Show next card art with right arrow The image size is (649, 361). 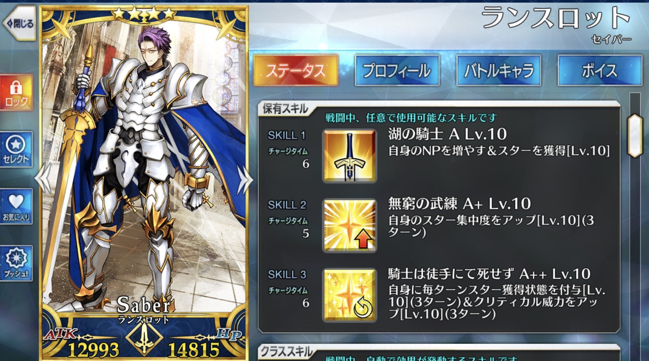pos(245,180)
